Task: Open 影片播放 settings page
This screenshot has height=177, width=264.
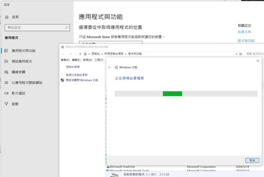Action: [x=20, y=93]
